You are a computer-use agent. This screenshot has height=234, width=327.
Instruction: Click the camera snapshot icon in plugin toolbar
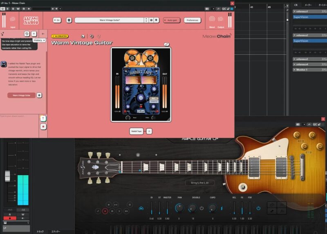click(x=207, y=9)
